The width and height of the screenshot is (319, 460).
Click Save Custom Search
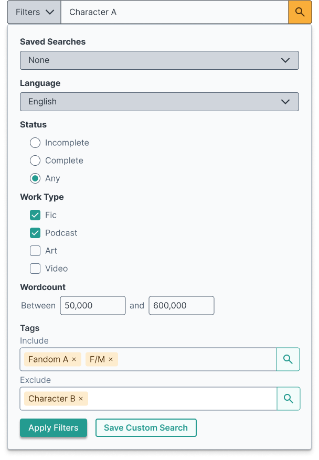146,427
